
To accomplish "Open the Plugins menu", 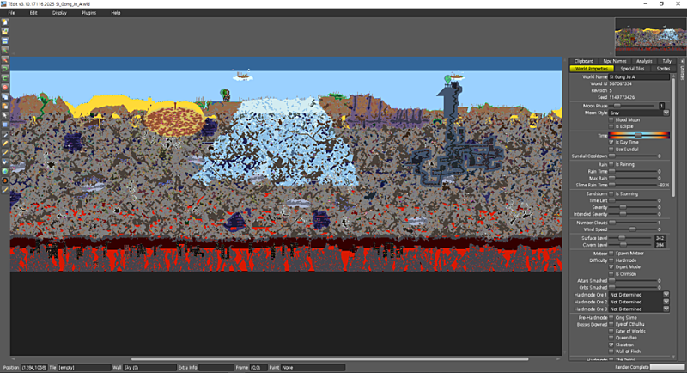I will pyautogui.click(x=88, y=13).
